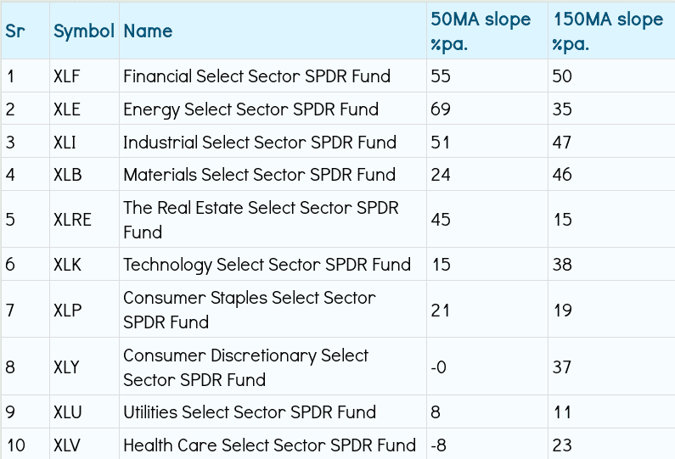Screen dimensions: 675x459
Task: Click Utilities Select Sector SPDR Fund
Action: pyautogui.click(x=250, y=412)
